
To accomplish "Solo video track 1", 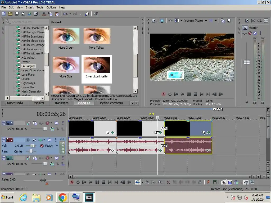I will pos(63,123).
